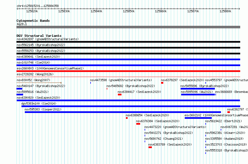The height and width of the screenshot is (164, 248).
Task: Open the nsv4553797 variant label
Action: coord(227,80)
